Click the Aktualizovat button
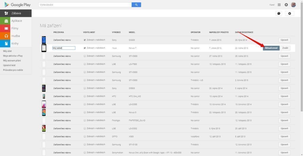 click(x=271, y=48)
